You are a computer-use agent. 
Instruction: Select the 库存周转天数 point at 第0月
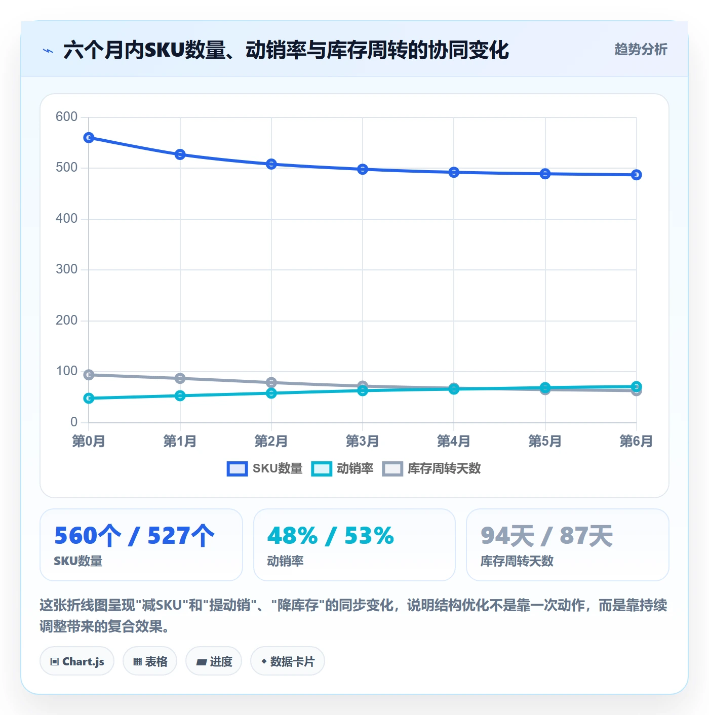(89, 375)
